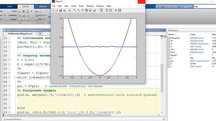Open the Insert menu in Figure 1
216x121 pixels.
click(x=74, y=6)
